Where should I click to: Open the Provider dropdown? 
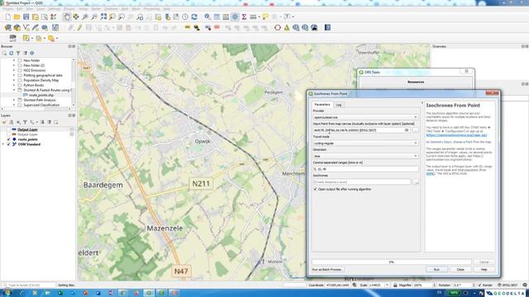click(x=365, y=117)
